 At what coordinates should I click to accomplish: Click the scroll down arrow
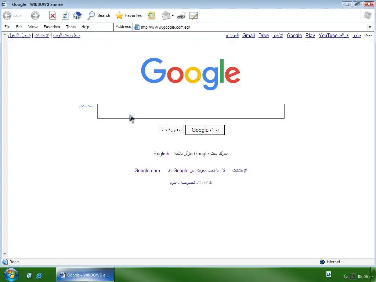tap(4, 254)
